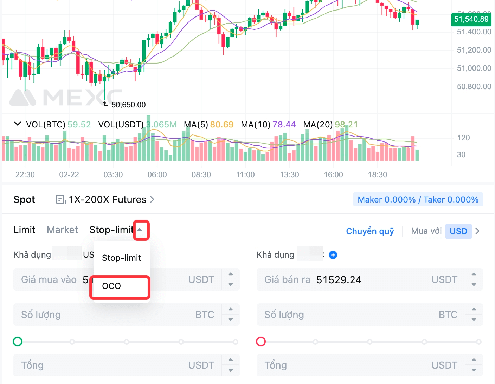Select the Spot trading tab

24,200
